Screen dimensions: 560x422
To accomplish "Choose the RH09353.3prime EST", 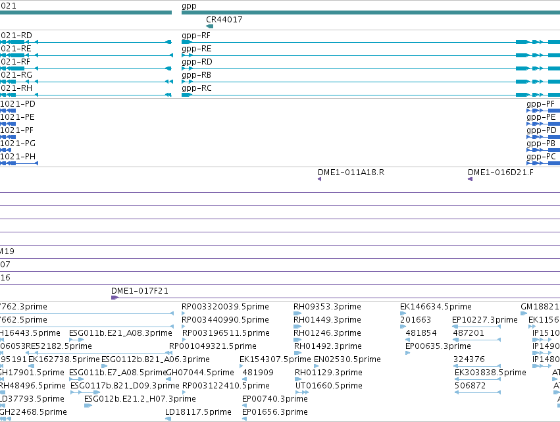I will pos(327,307).
